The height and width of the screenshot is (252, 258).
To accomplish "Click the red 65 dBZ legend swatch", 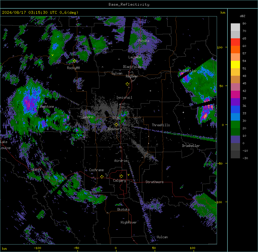I will click(235, 42).
